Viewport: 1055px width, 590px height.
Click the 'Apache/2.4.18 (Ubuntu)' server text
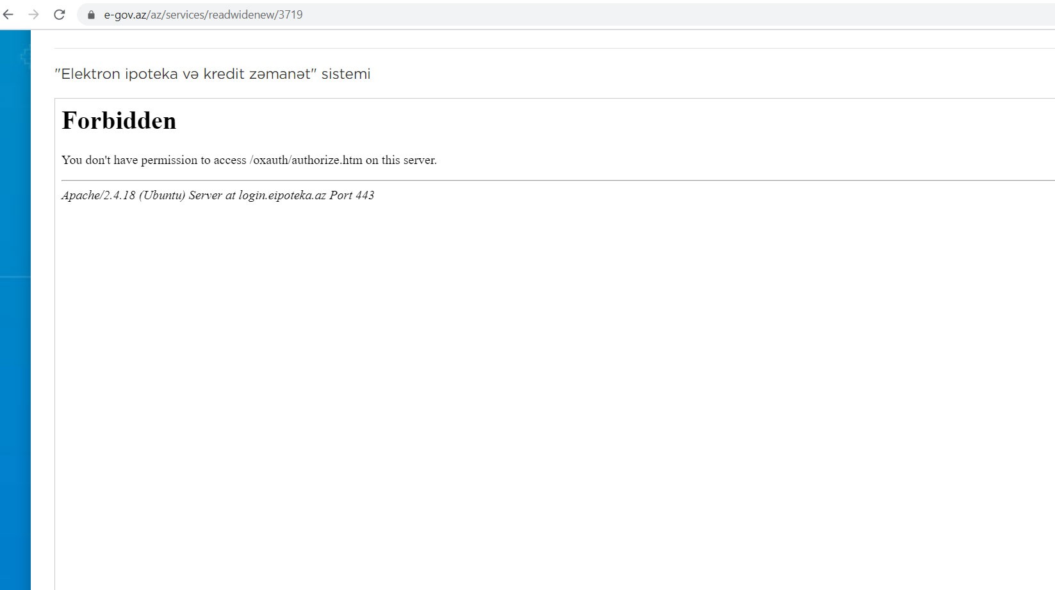(123, 195)
